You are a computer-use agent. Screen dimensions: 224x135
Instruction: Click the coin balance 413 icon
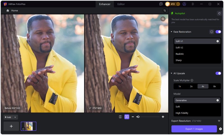(167, 4)
